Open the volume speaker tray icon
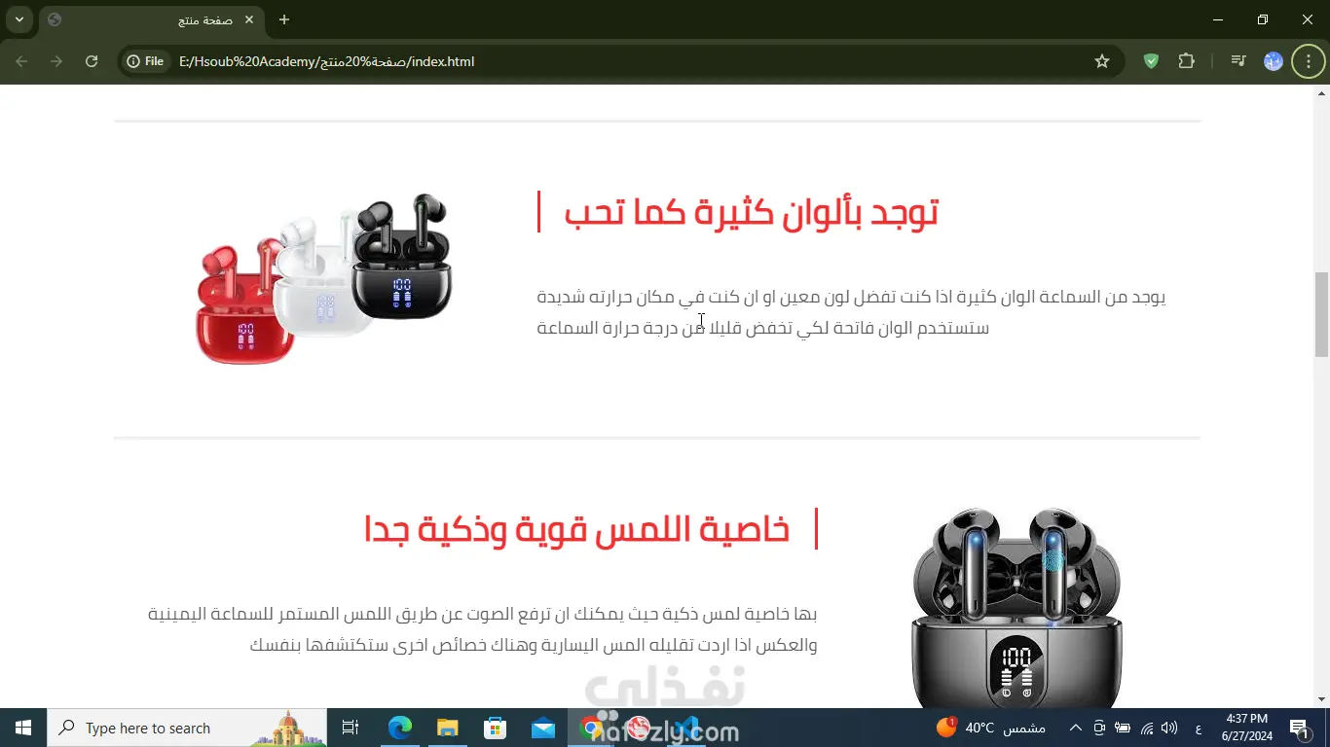 pos(1169,728)
